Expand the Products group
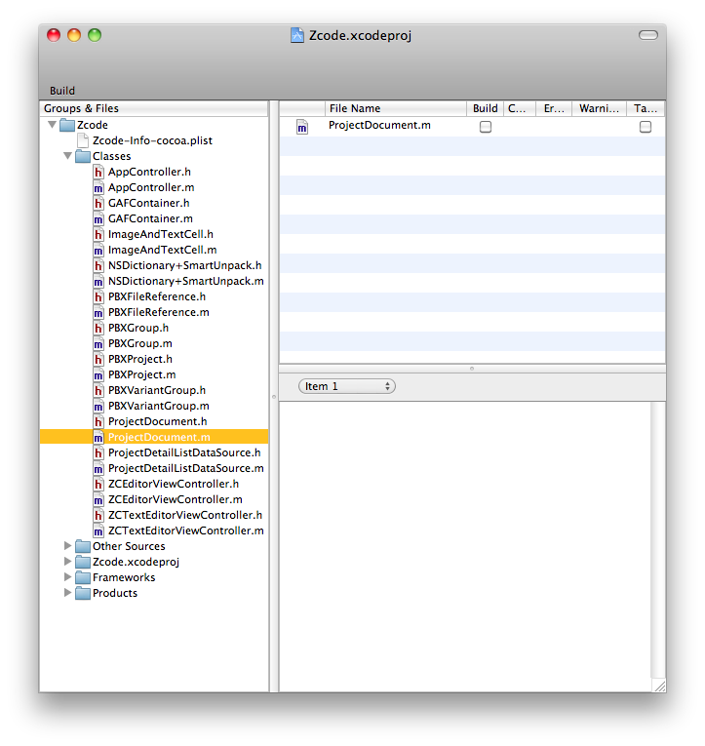This screenshot has height=746, width=705. (68, 593)
